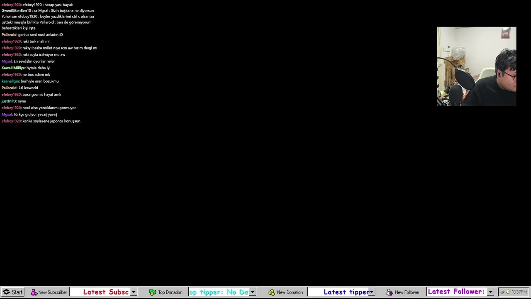Click the username KawaiiiMilliye in chat
531x299 pixels.
(x=13, y=68)
